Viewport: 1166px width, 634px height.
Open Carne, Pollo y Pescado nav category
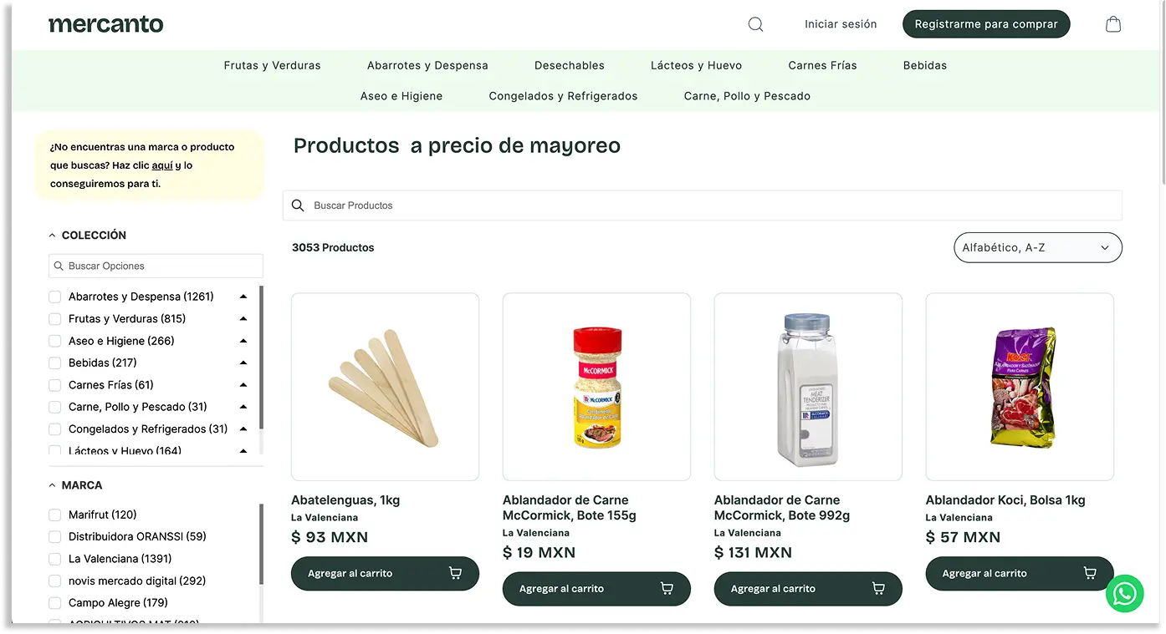tap(747, 96)
